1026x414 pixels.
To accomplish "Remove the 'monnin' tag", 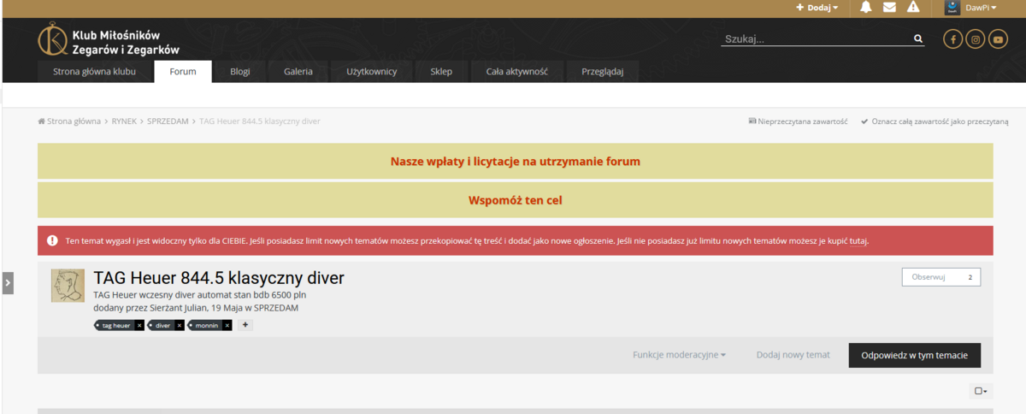I will (227, 326).
